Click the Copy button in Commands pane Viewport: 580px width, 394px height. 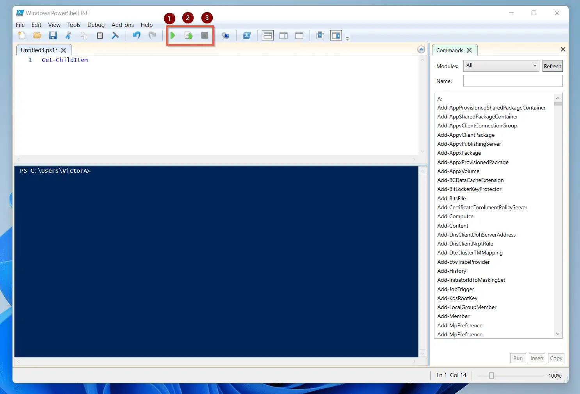click(556, 358)
